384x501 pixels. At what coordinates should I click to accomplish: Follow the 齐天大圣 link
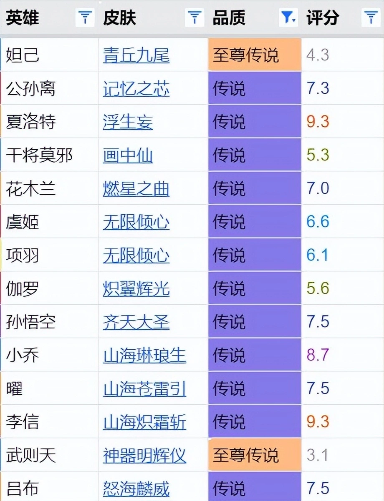(x=136, y=322)
